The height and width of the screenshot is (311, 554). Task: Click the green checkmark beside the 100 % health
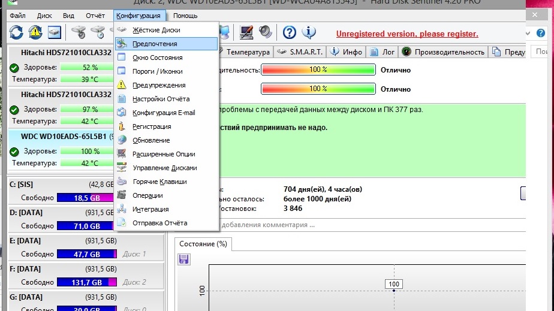(x=14, y=152)
